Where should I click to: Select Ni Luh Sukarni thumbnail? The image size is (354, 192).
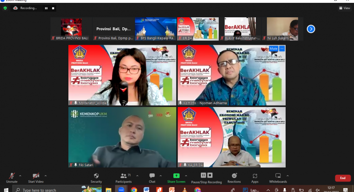(x=282, y=29)
